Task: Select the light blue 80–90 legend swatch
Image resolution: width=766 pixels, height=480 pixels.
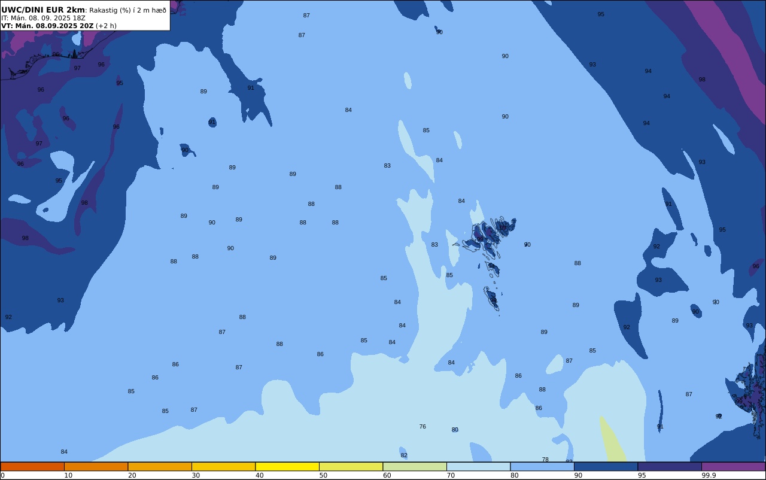Action: [x=542, y=466]
